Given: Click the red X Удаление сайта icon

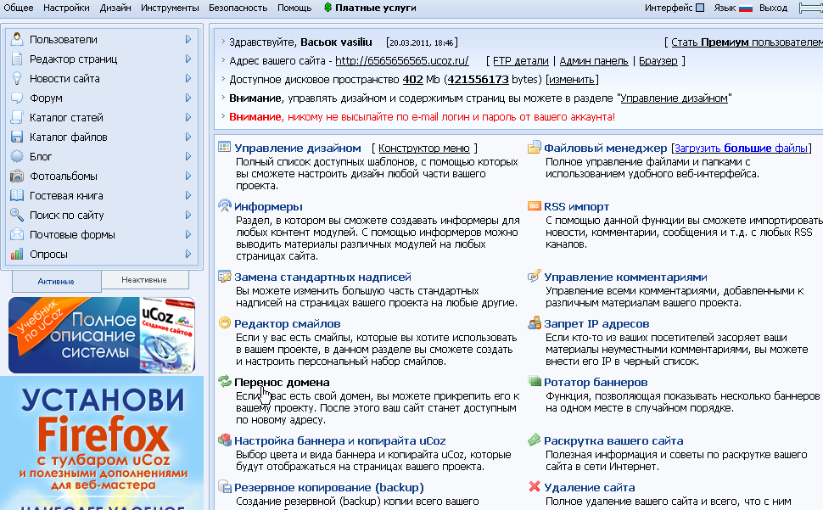Looking at the screenshot, I should pyautogui.click(x=534, y=487).
